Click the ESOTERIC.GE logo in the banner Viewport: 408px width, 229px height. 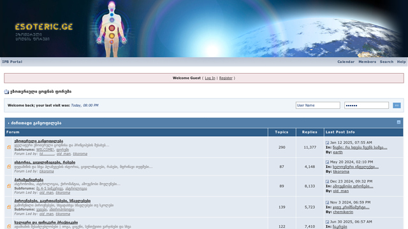(44, 27)
